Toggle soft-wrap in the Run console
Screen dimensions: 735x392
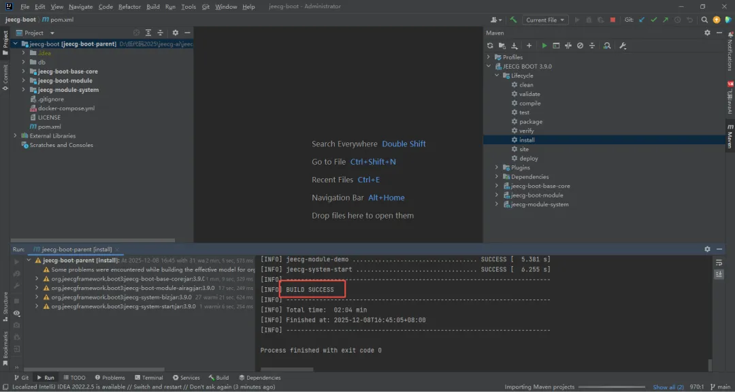[x=719, y=263]
